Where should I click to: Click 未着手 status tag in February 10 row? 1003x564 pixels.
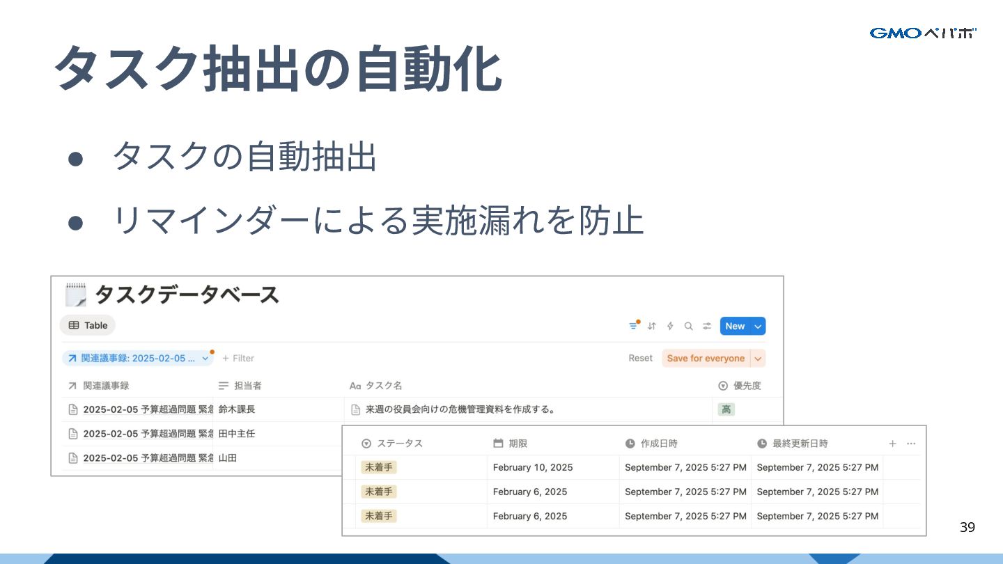pos(379,467)
